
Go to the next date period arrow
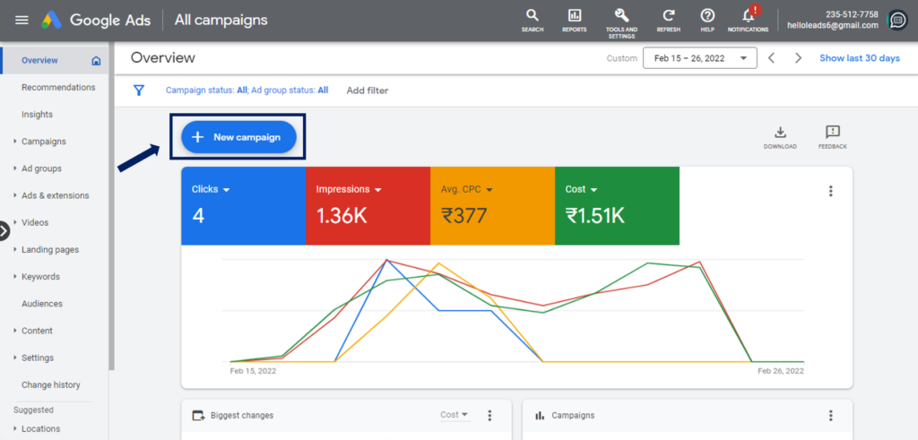coord(798,58)
